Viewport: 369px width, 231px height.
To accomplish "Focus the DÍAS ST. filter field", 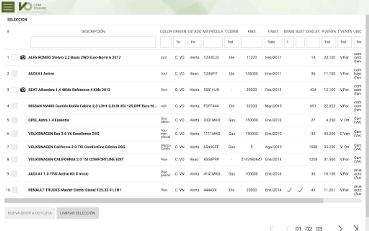I will pos(313,42).
